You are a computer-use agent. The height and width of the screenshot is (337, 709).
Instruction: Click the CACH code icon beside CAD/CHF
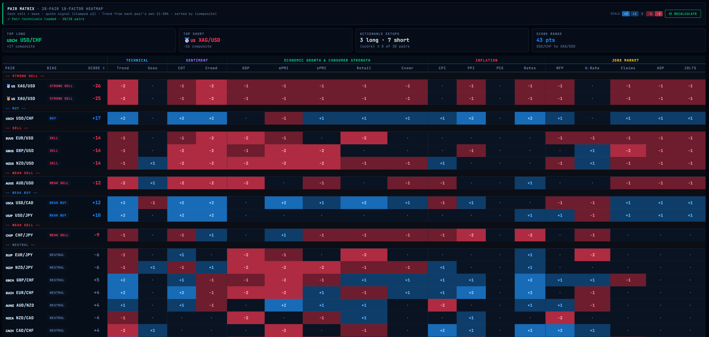tap(10, 331)
